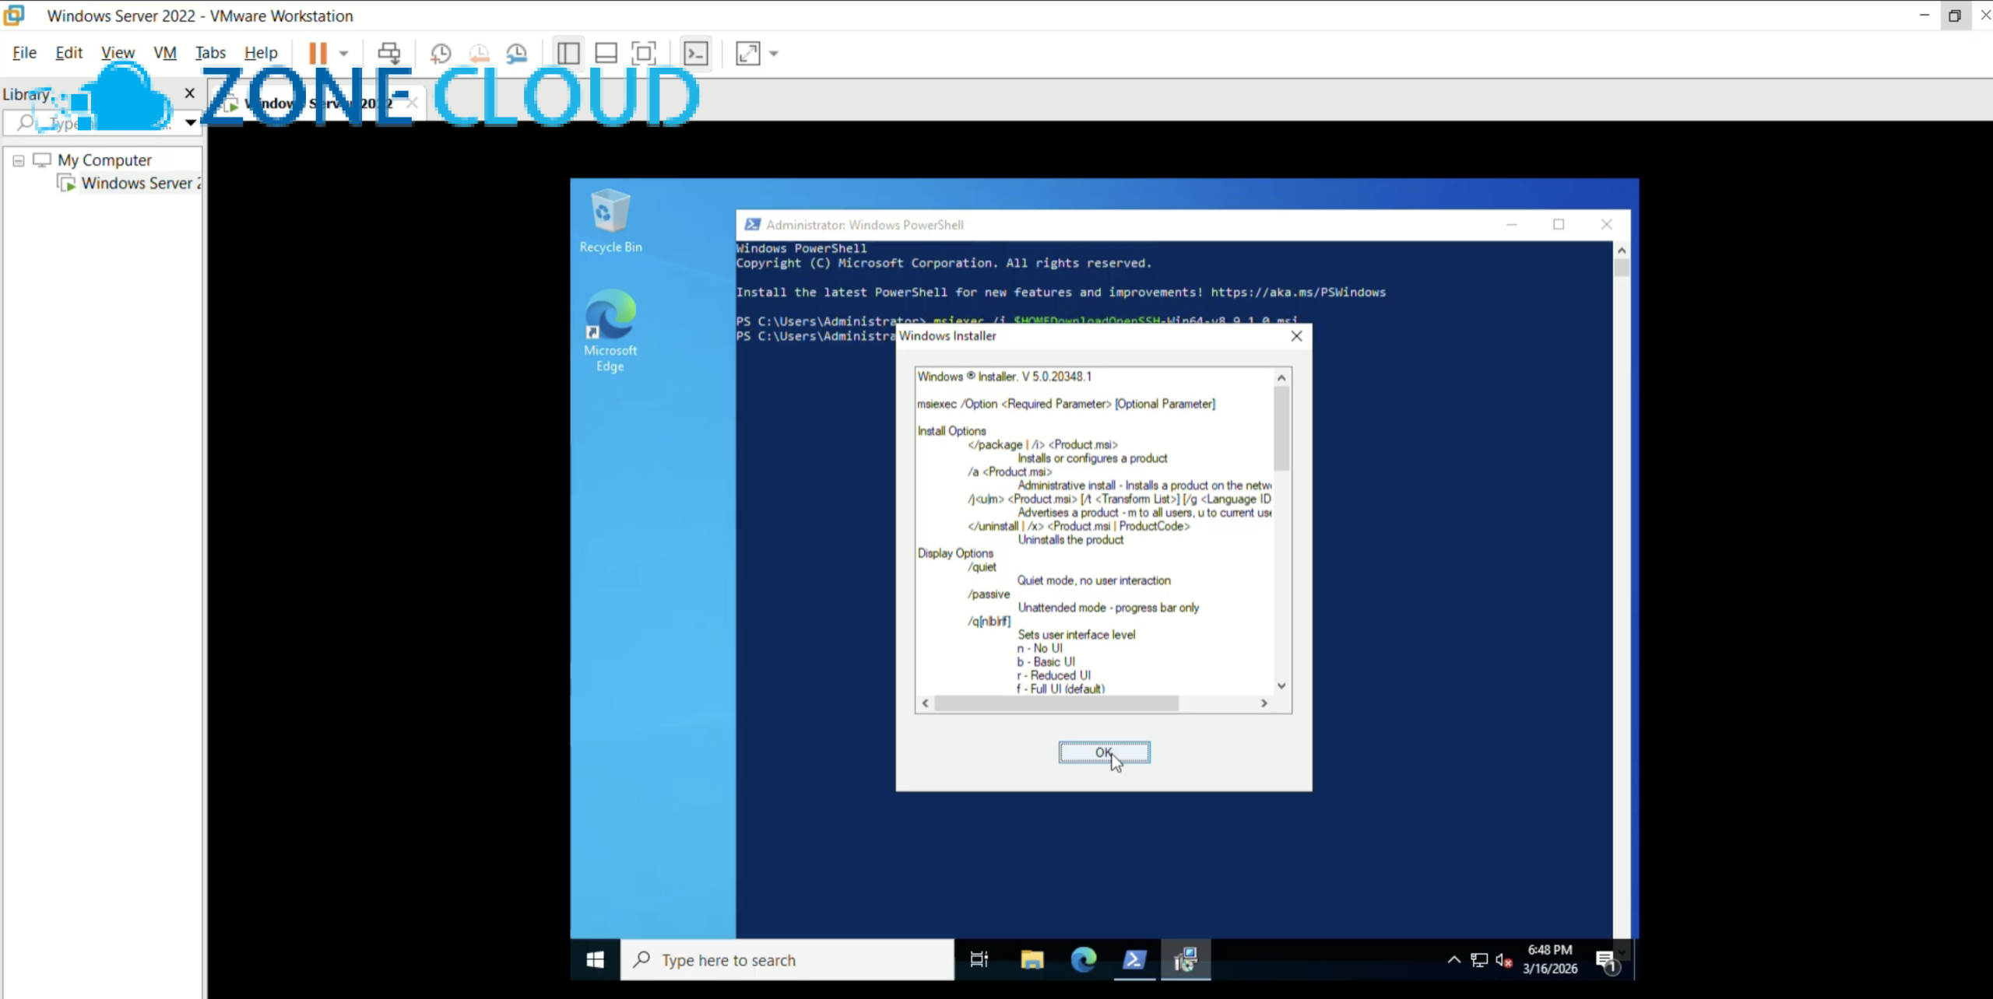
Task: Click the installer help horizontal scroll right arrow
Action: pos(1264,703)
